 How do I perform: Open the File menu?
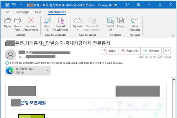(x=7, y=12)
